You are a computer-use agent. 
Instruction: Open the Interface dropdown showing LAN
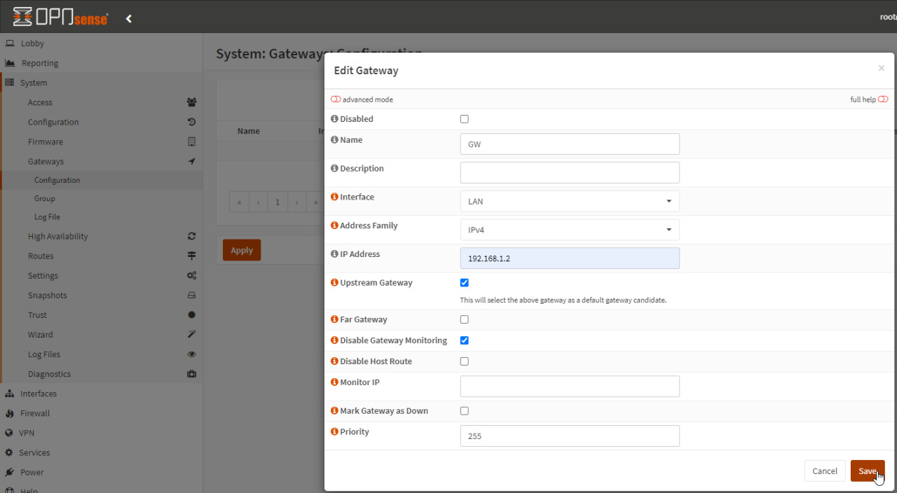569,202
